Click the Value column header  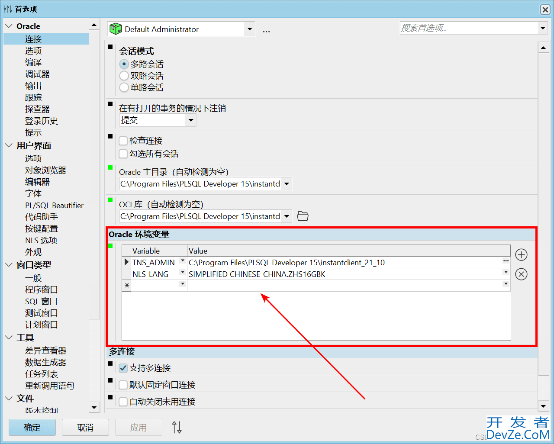coord(349,251)
